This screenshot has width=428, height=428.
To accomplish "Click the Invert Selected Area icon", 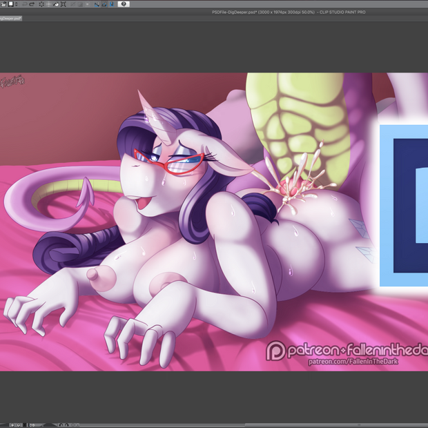I will [x=80, y=4].
